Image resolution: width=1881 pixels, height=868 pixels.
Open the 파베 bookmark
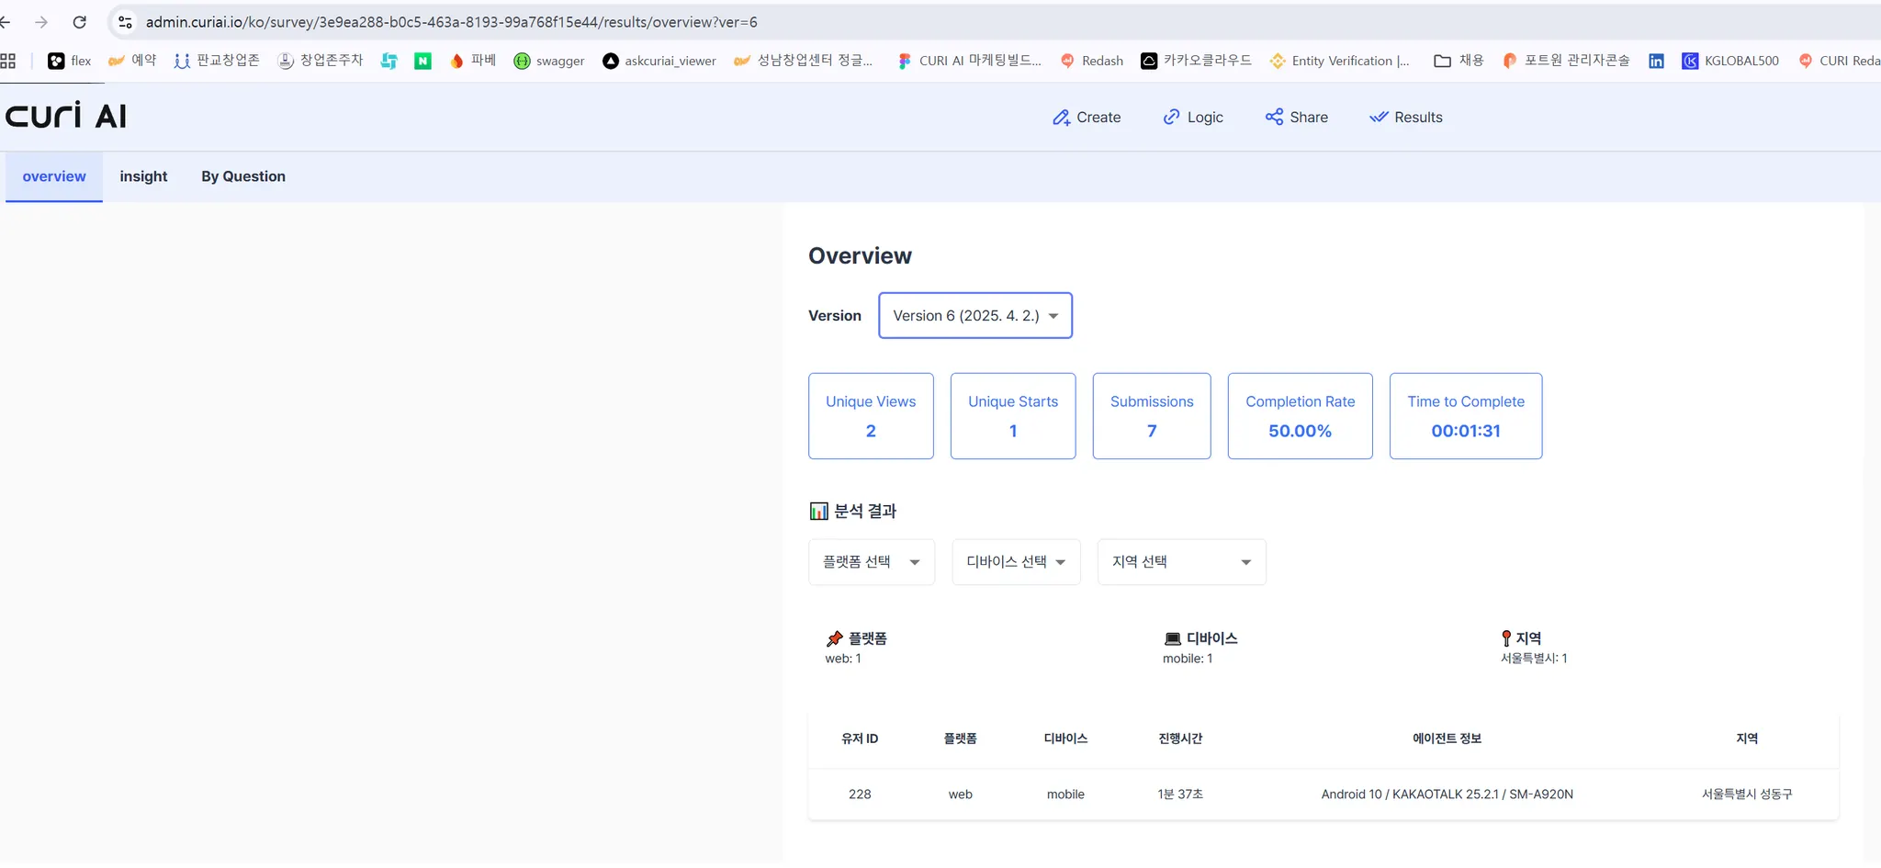click(472, 61)
